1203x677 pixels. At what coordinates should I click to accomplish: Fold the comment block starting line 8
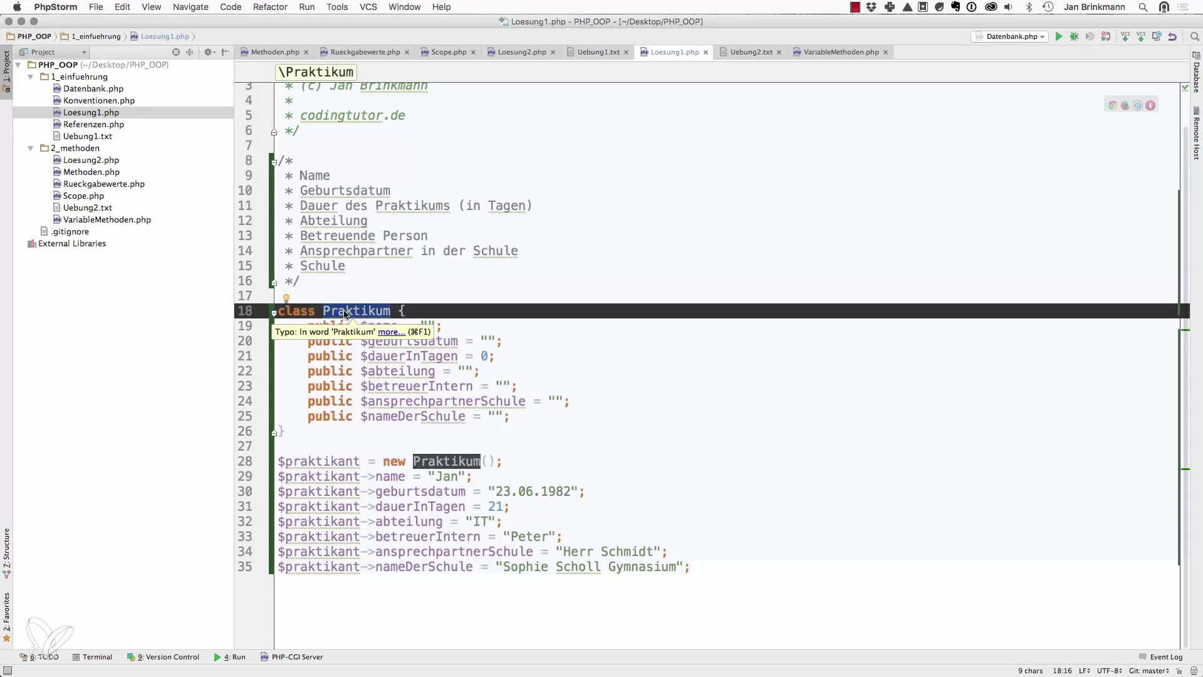coord(274,162)
